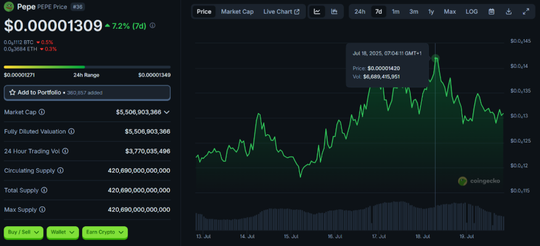Switch to candlestick chart view icon
This screenshot has width=540, height=246.
tap(334, 11)
